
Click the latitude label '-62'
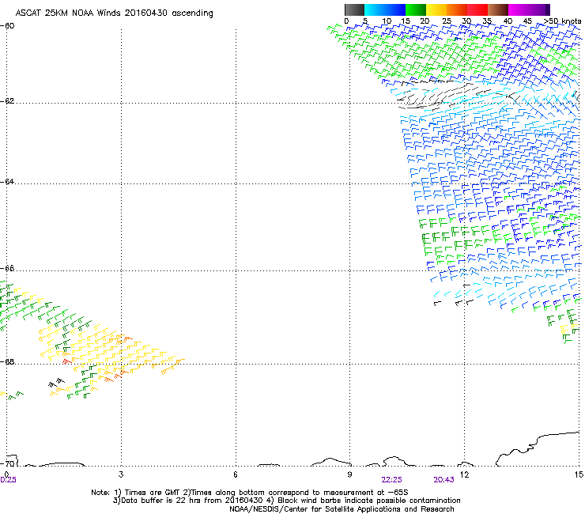7,101
